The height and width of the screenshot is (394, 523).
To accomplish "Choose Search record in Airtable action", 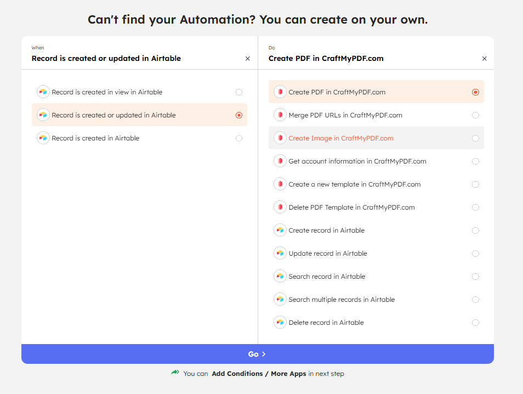I will (376, 276).
